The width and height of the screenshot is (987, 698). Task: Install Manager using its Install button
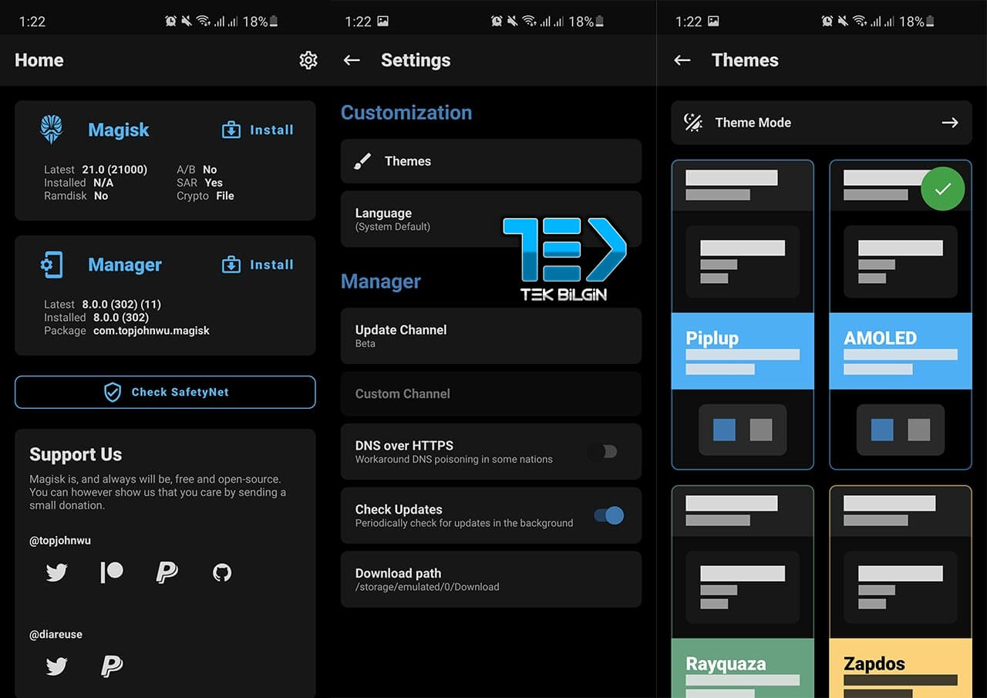258,265
